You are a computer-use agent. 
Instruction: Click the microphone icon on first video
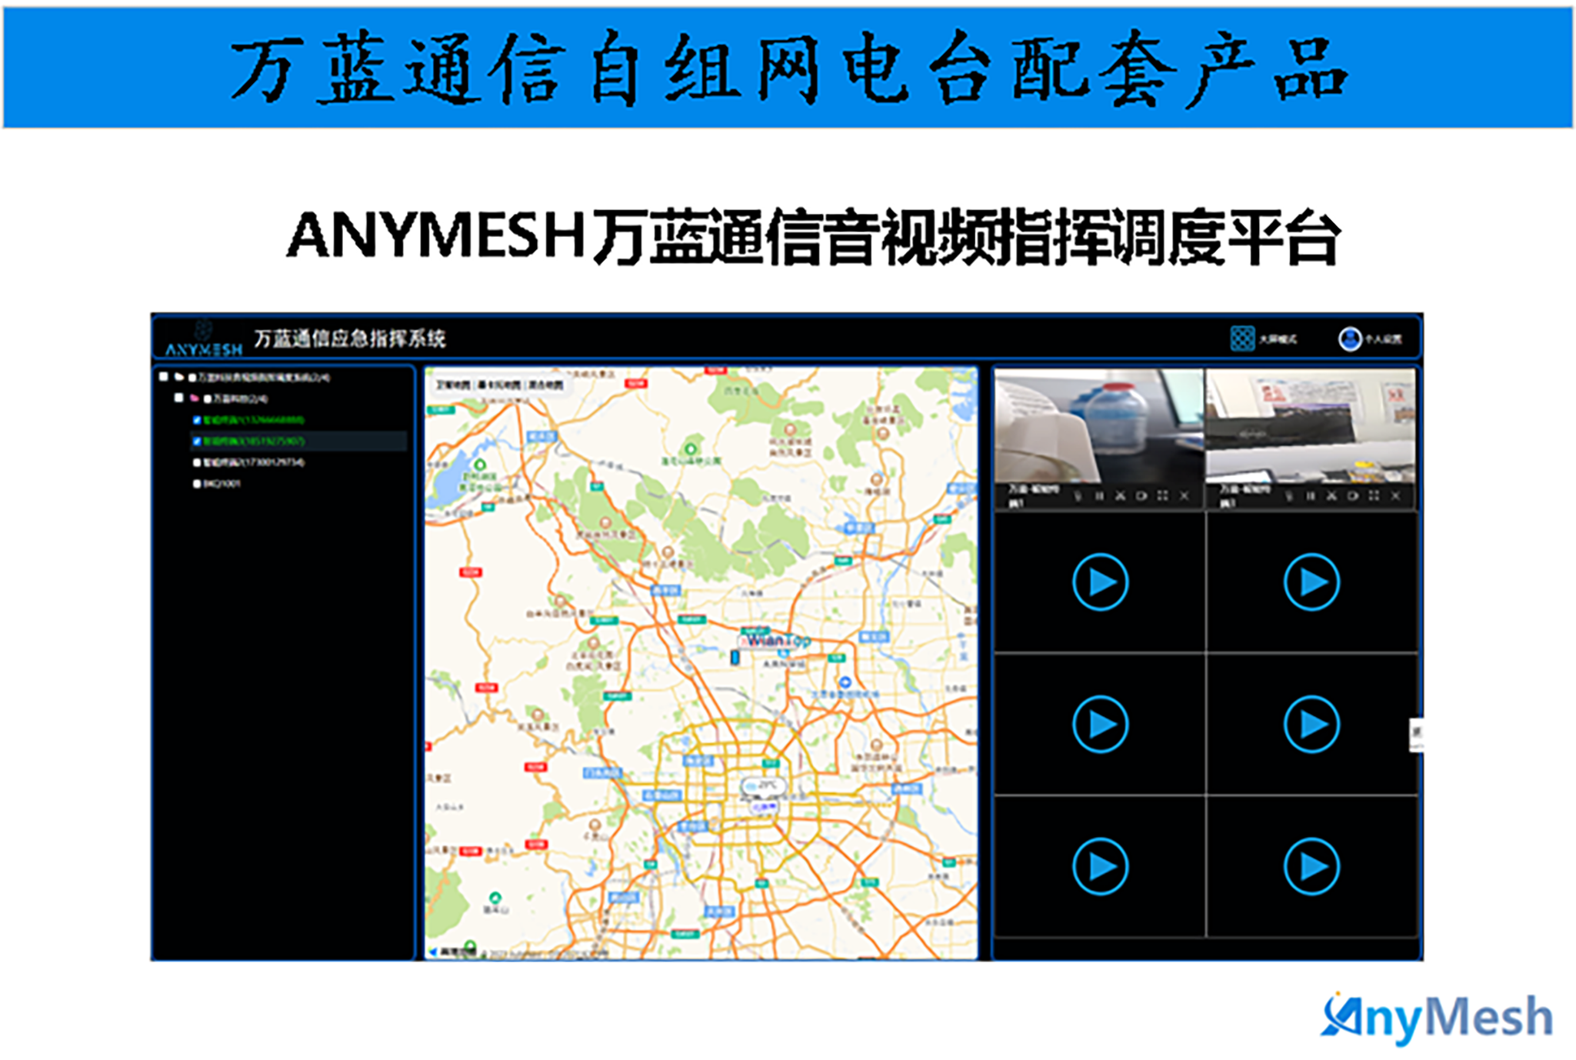tap(1078, 496)
